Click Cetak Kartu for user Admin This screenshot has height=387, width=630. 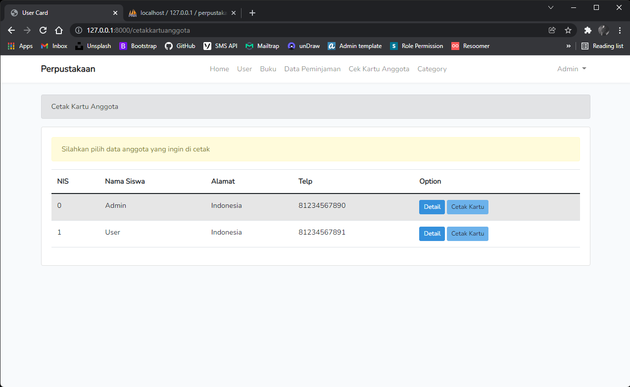(467, 207)
